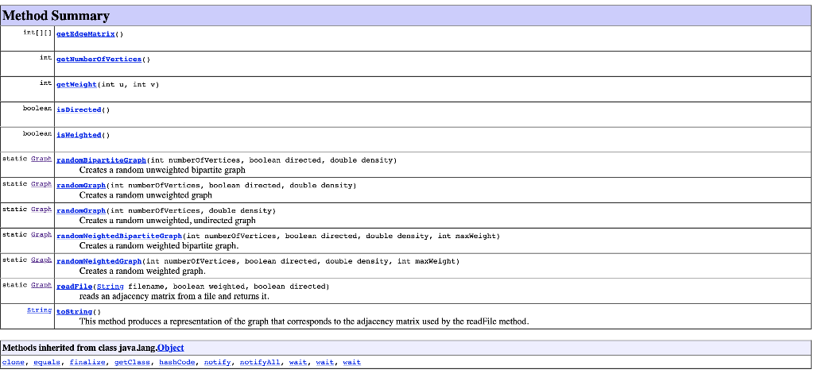
Task: Click 'Creates a random weighted bipartite graph.' description
Action: coord(159,246)
